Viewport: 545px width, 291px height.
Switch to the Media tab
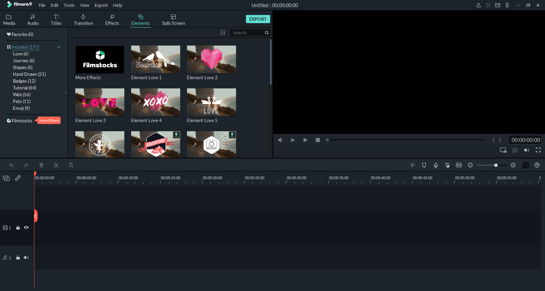pyautogui.click(x=9, y=20)
